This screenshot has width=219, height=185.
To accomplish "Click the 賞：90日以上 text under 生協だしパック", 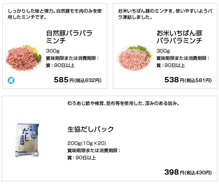I will tap(81, 158).
